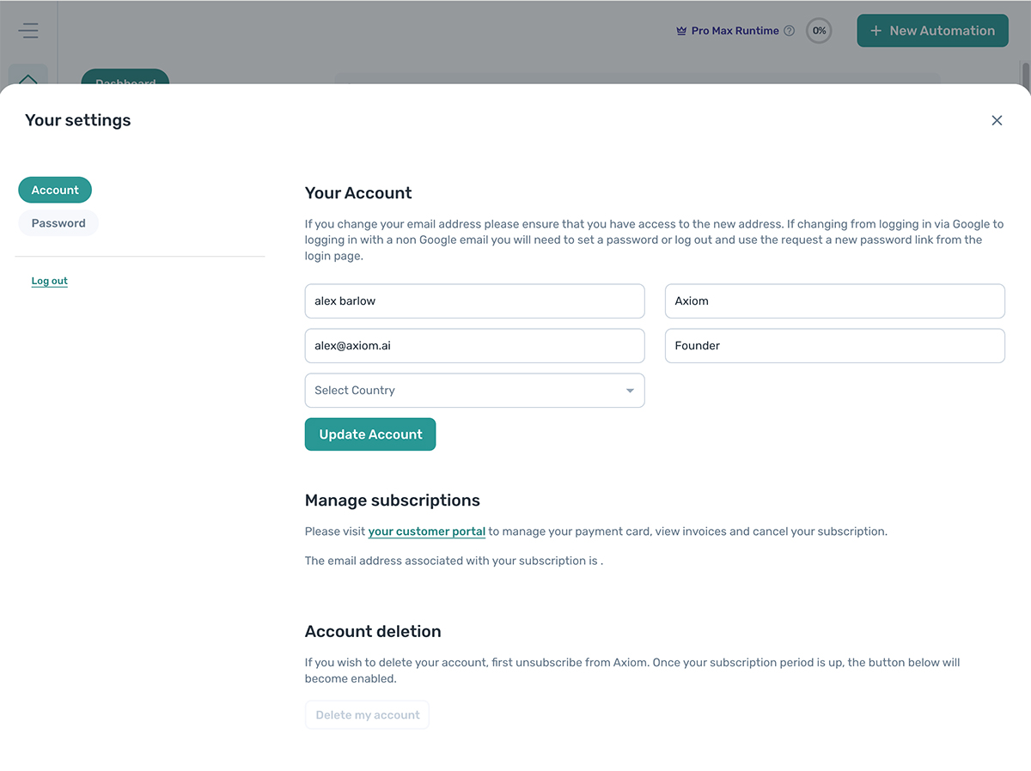Select the Account settings tab
The width and height of the screenshot is (1031, 771).
click(x=55, y=191)
